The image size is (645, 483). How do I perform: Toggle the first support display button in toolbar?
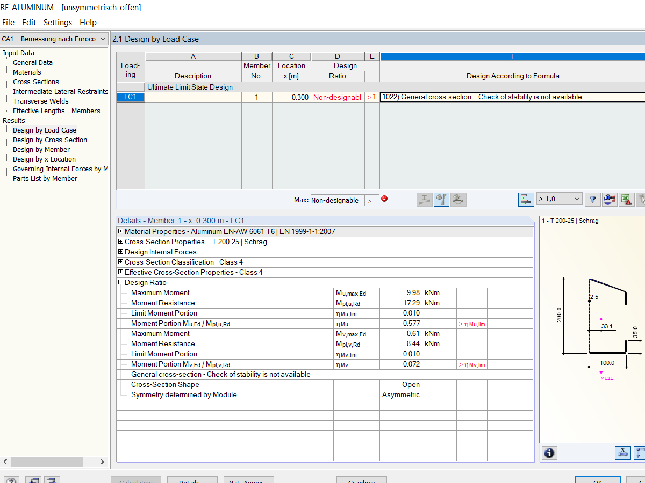(x=424, y=199)
